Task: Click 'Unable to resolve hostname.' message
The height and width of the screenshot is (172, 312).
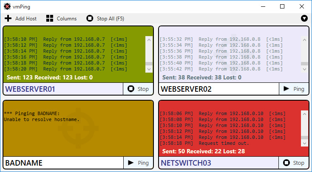Action: tap(42, 119)
